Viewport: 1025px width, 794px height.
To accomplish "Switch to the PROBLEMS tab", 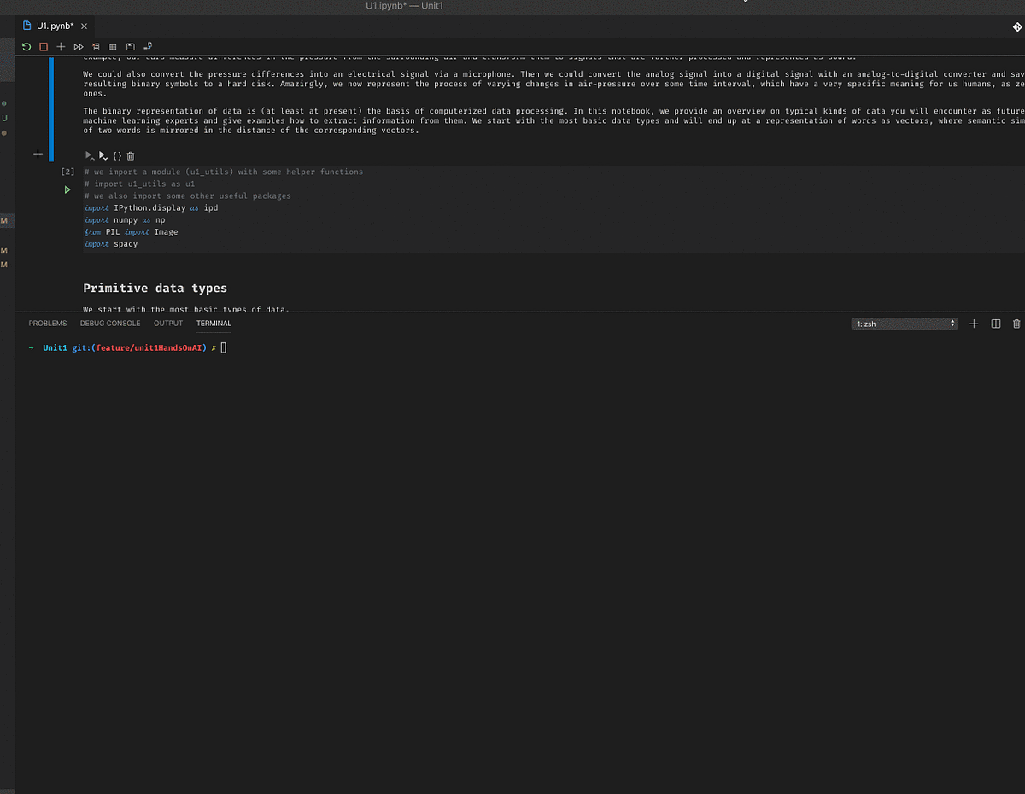I will (48, 324).
